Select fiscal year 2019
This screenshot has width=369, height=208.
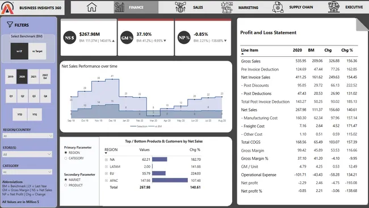tap(11, 77)
